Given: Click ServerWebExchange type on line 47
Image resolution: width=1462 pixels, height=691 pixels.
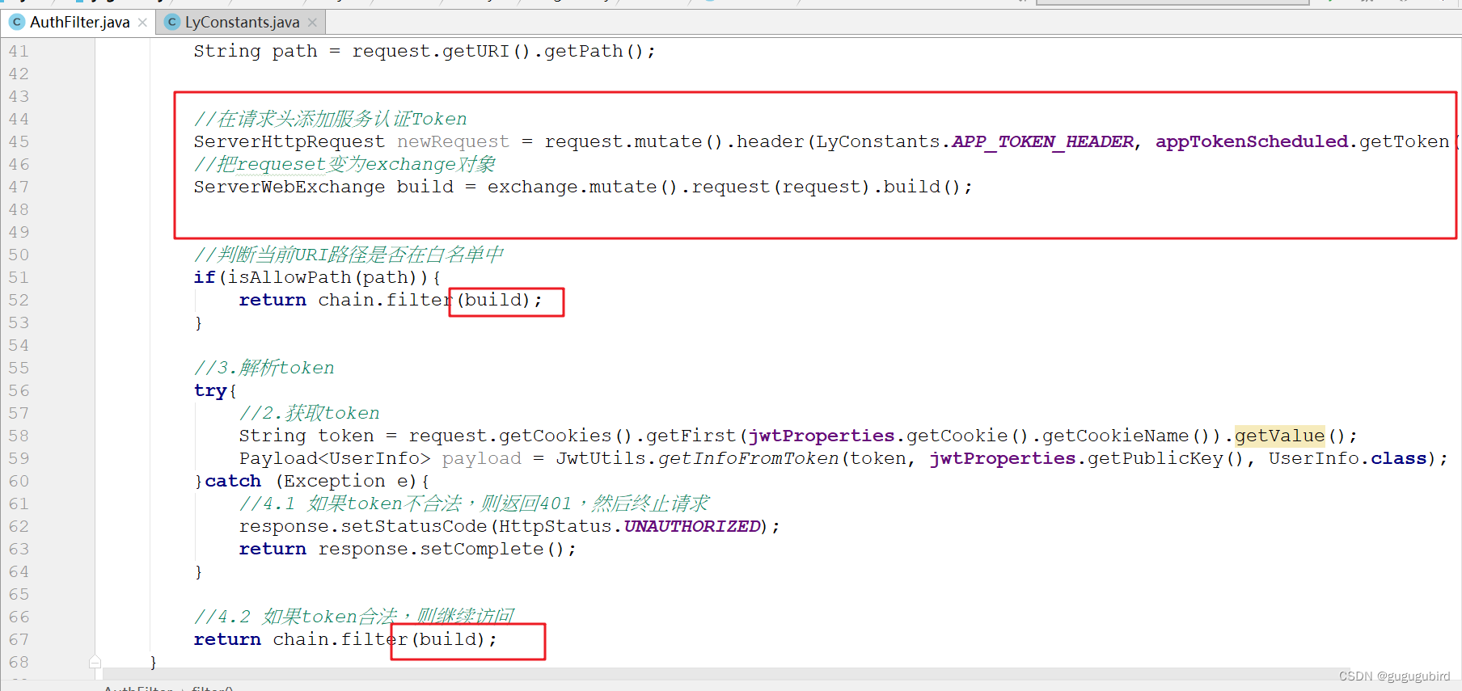Looking at the screenshot, I should (x=289, y=187).
